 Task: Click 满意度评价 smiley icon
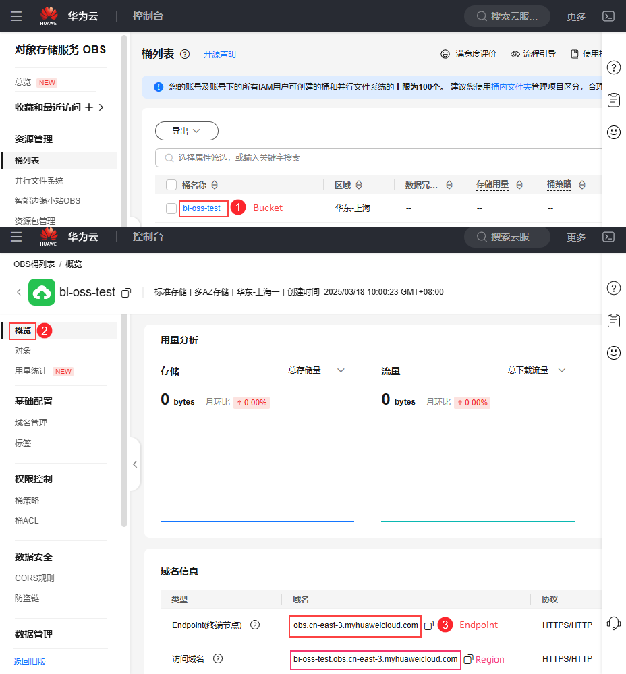(445, 54)
